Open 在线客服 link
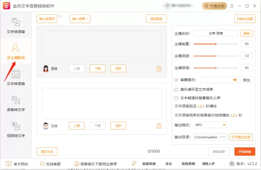 pyautogui.click(x=50, y=164)
